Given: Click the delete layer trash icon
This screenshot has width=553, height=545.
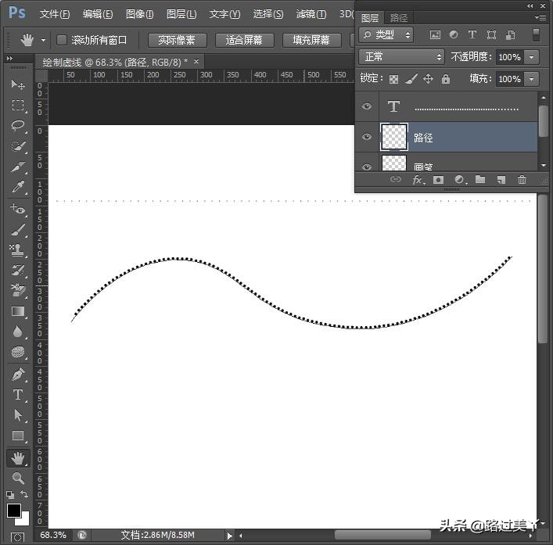Looking at the screenshot, I should pyautogui.click(x=522, y=180).
